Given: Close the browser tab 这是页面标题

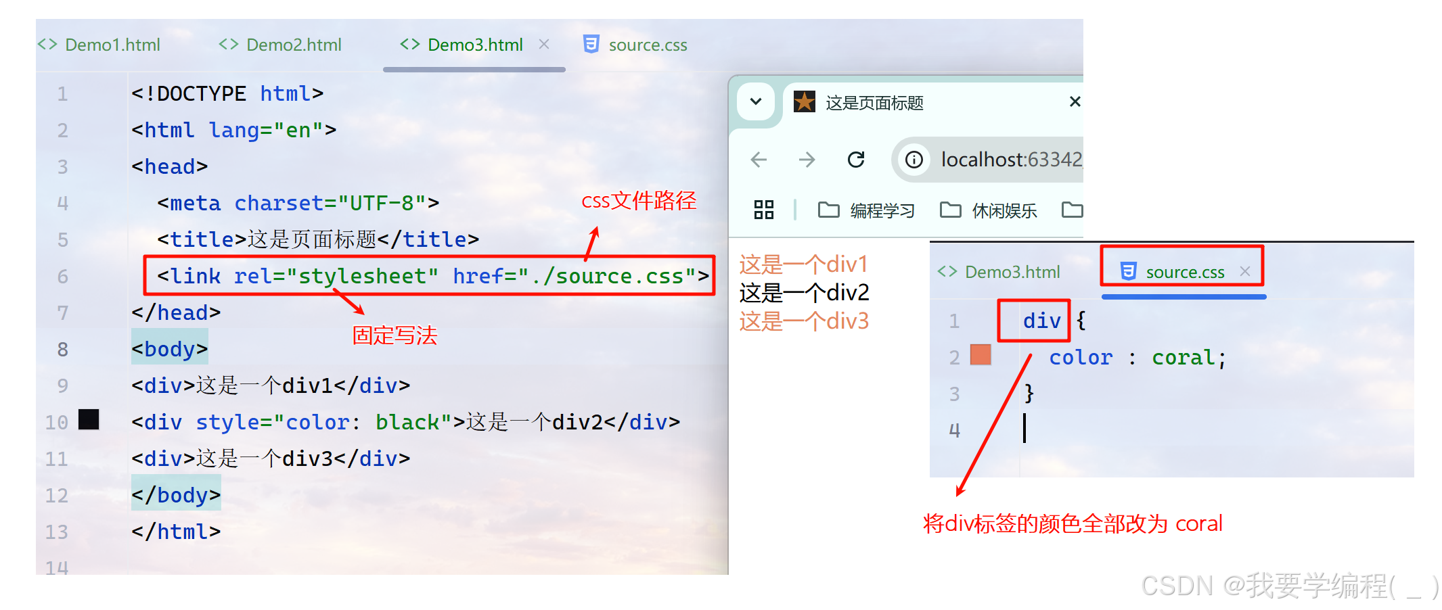Looking at the screenshot, I should pos(1075,101).
